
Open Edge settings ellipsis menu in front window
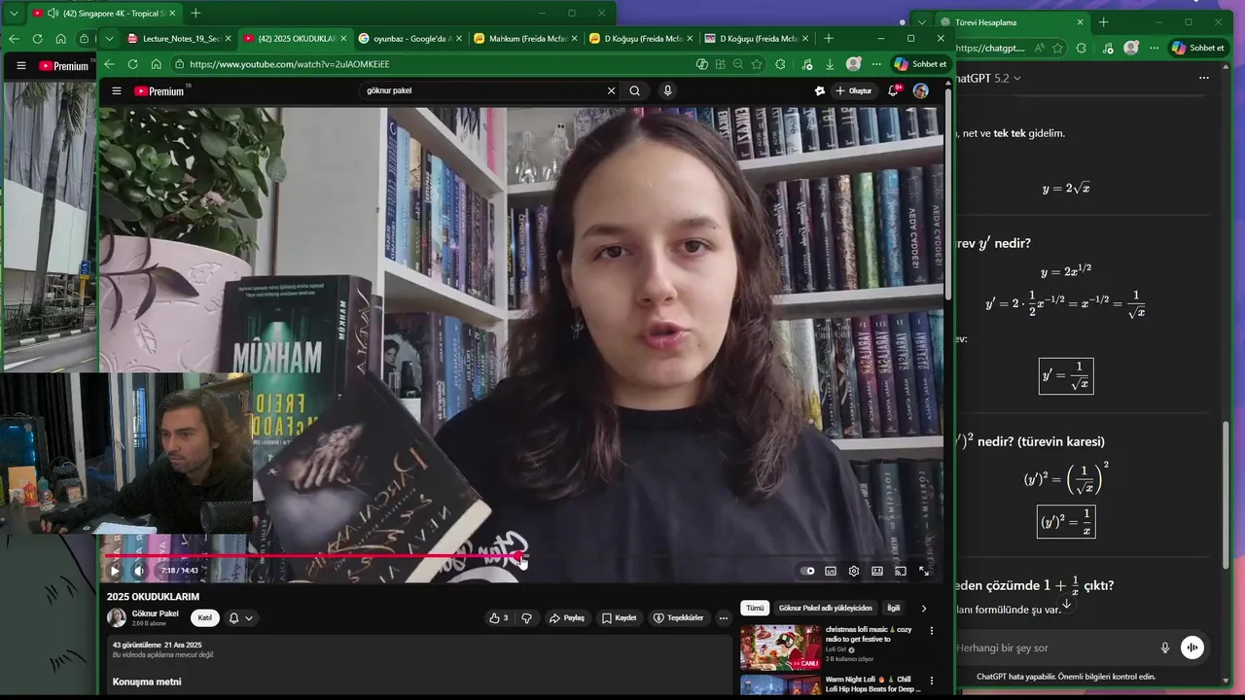876,64
